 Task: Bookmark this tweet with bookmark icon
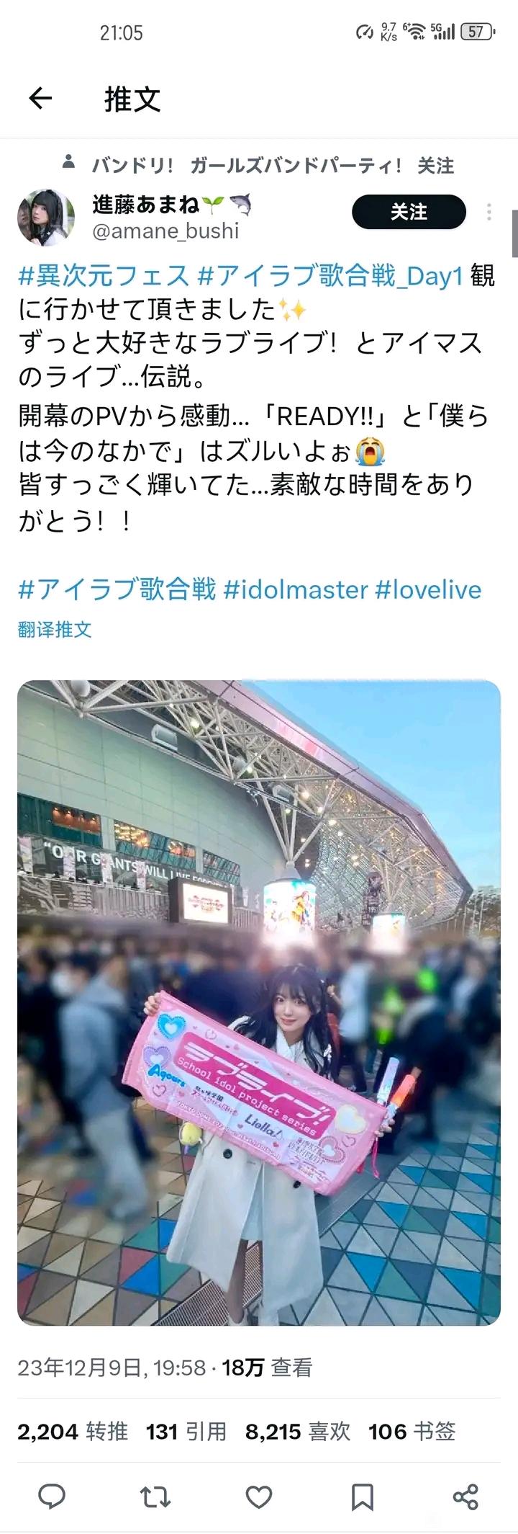click(x=362, y=1497)
